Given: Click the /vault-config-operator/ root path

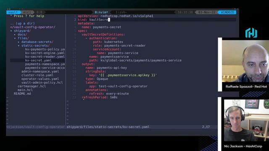Looking at the screenshot, I should [33, 27].
